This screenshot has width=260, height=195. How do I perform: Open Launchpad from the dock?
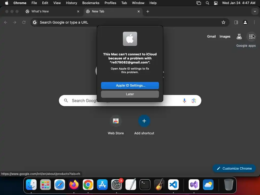45,185
